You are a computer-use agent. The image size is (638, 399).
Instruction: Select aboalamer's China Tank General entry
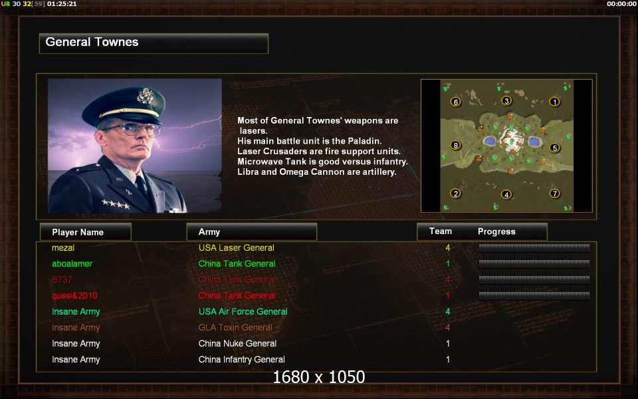point(237,263)
